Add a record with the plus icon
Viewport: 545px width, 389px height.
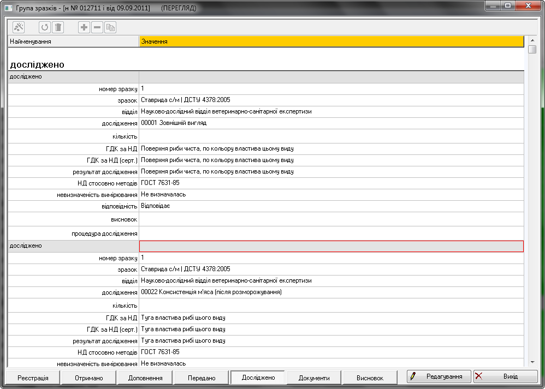click(x=84, y=27)
